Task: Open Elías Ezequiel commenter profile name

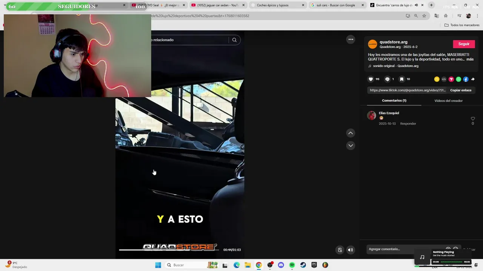Action: [x=389, y=113]
